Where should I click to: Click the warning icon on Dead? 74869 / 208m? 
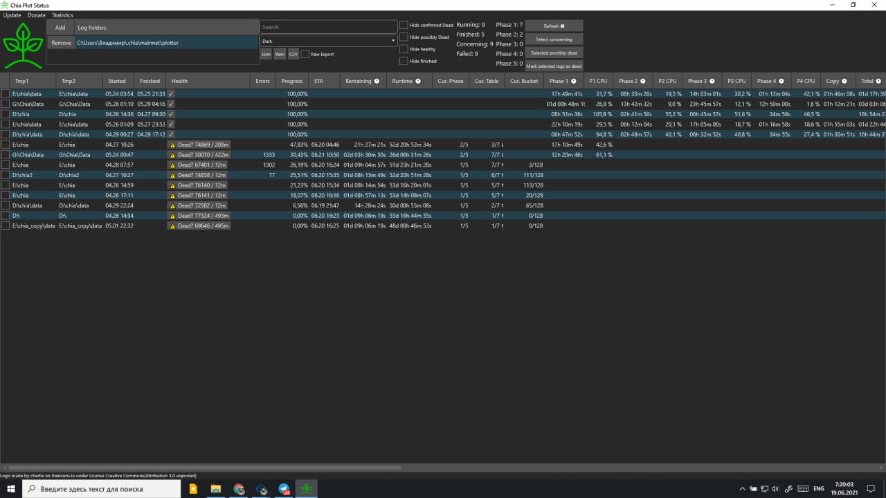point(173,145)
